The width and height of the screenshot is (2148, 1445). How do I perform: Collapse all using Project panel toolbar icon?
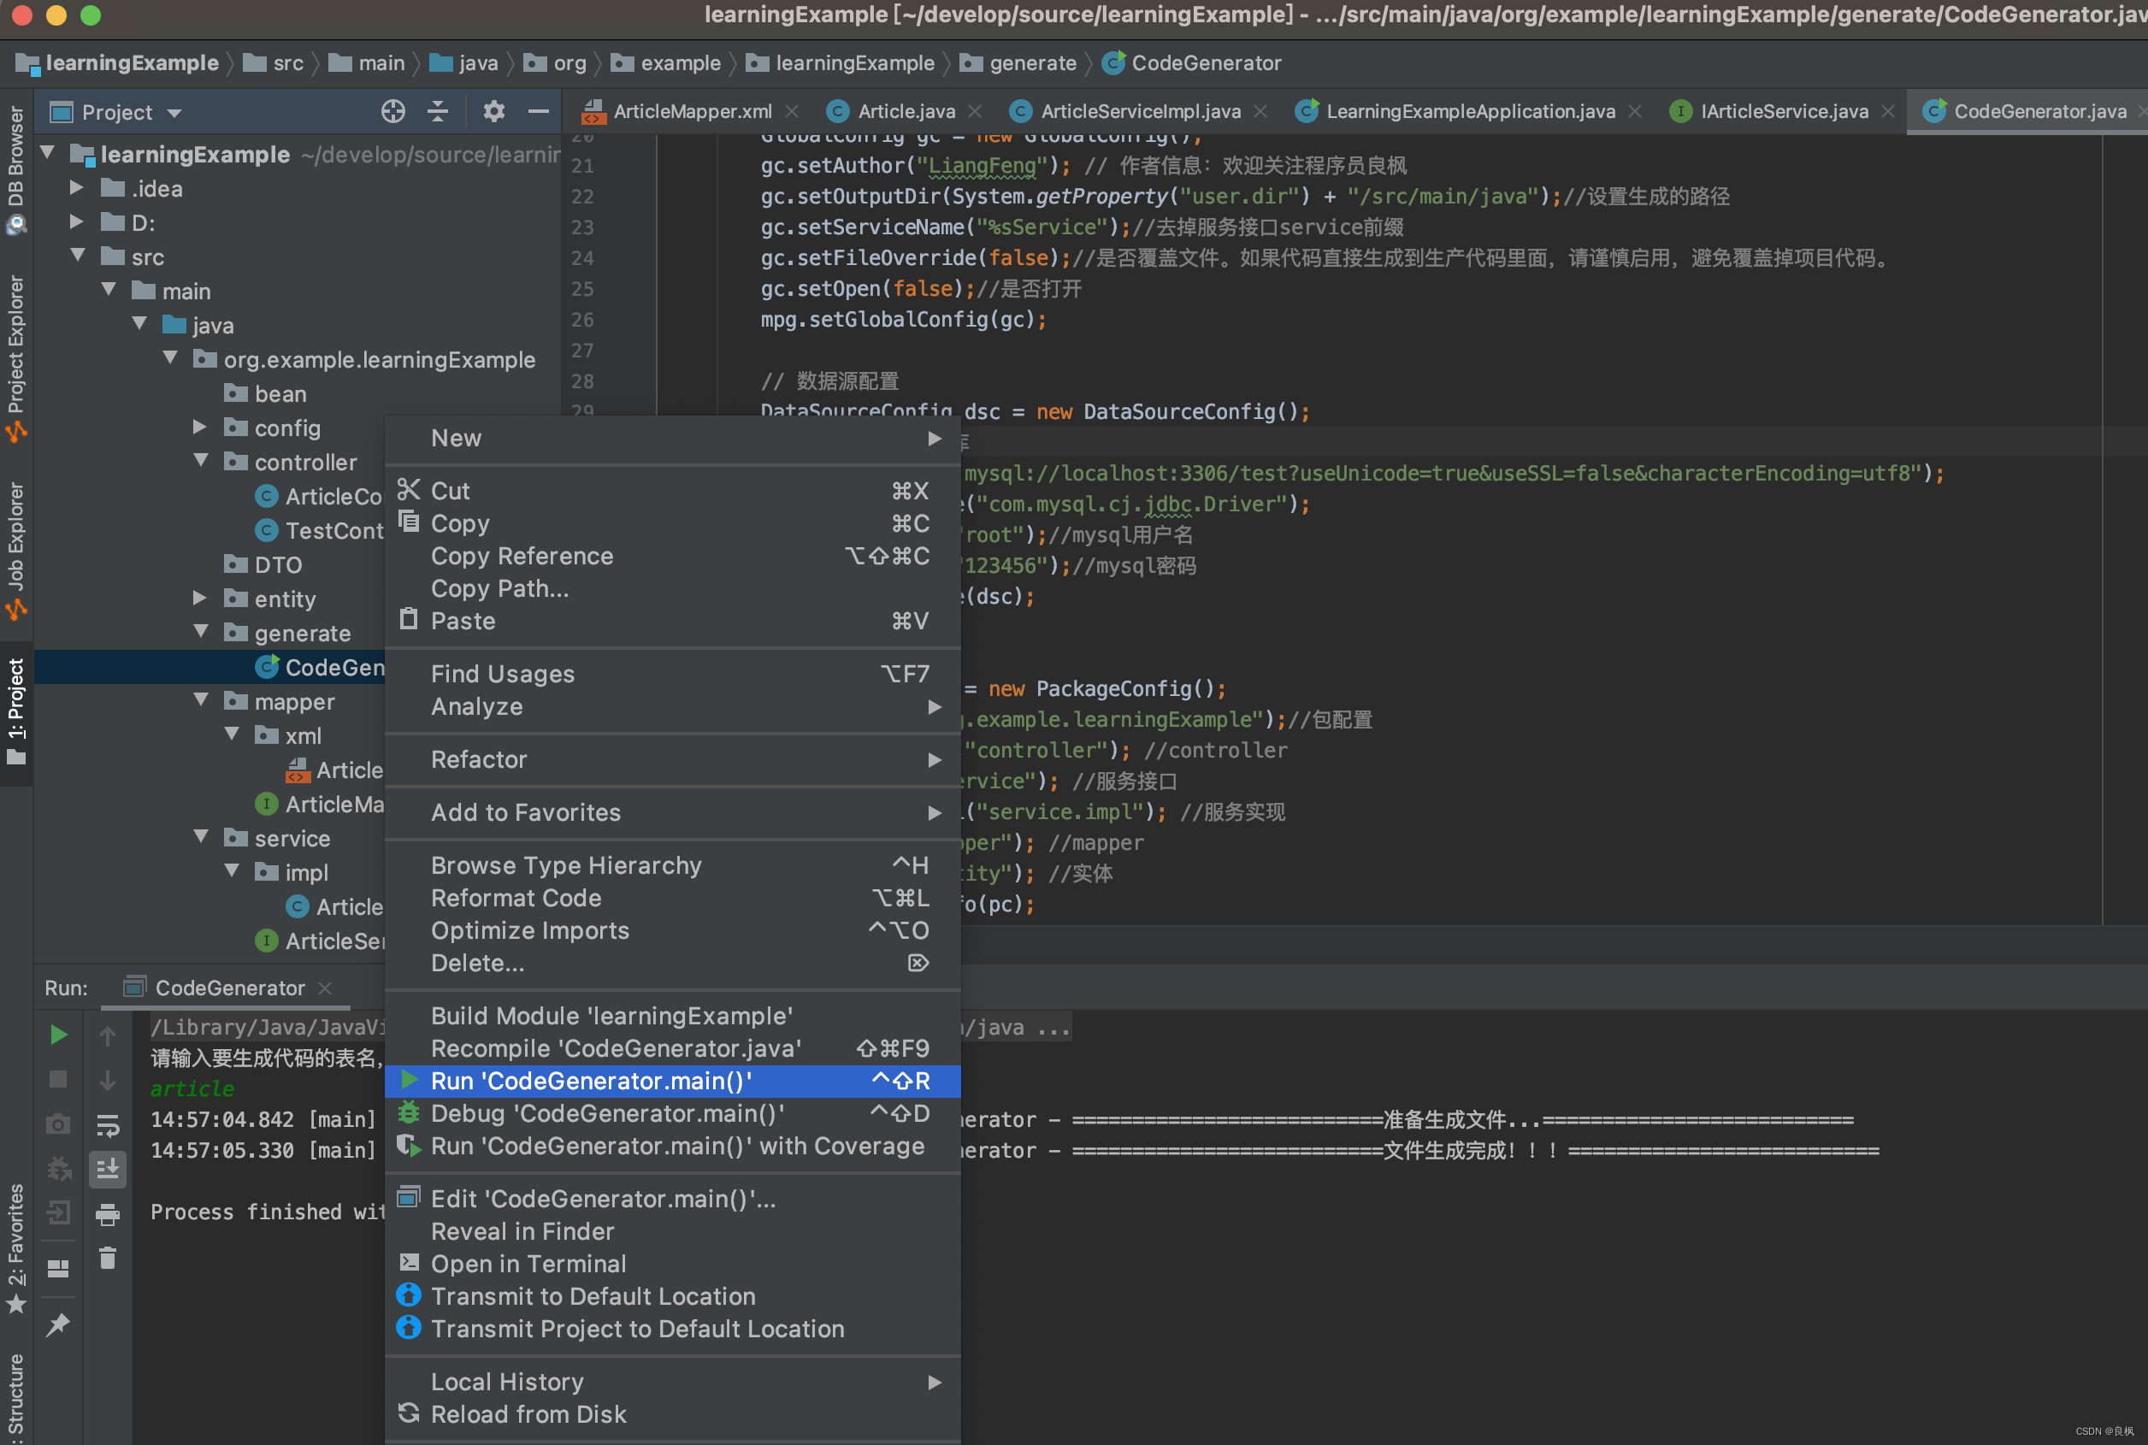coord(439,112)
